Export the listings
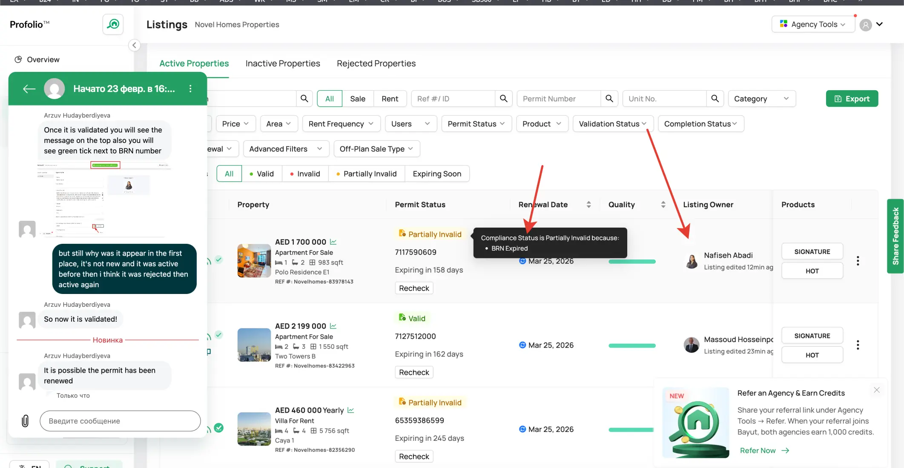Screen dimensions: 904x468 coord(852,99)
